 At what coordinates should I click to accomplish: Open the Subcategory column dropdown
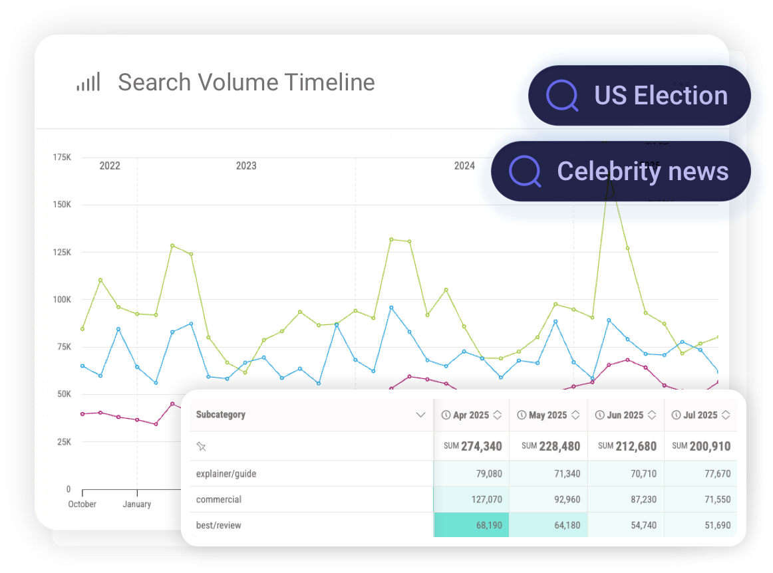pos(421,414)
